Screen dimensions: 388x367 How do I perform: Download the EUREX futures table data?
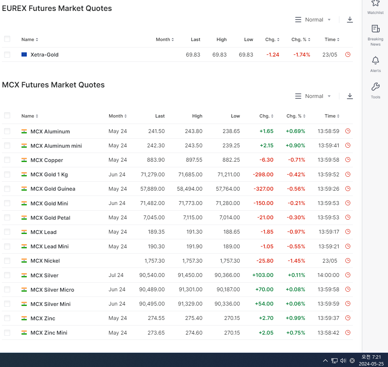point(350,20)
